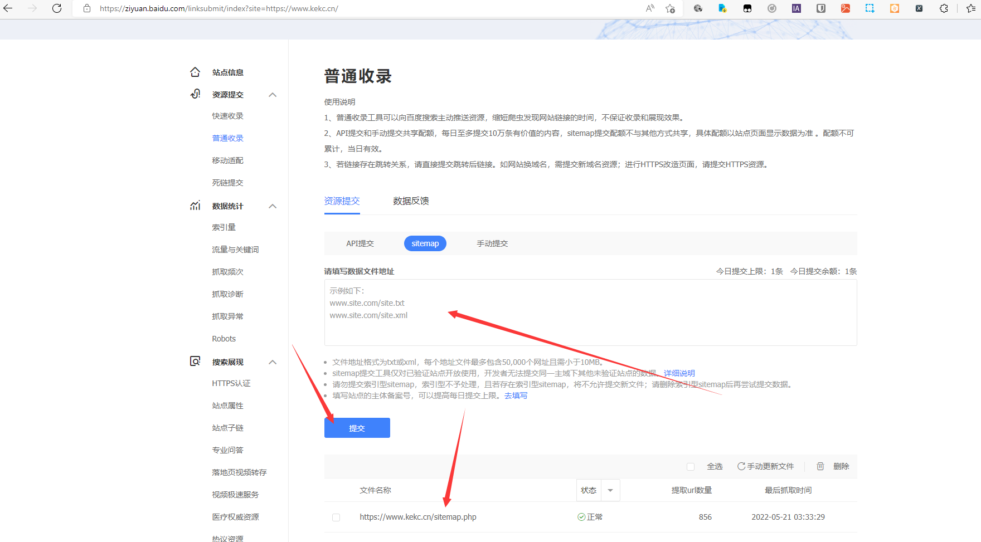
Task: Check the sitemap.php file row checkbox
Action: coord(336,517)
